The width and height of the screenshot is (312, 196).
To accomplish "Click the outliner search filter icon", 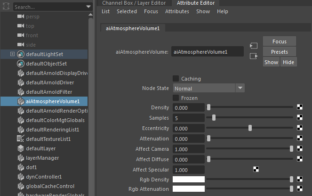I will pyautogui.click(x=6, y=6).
